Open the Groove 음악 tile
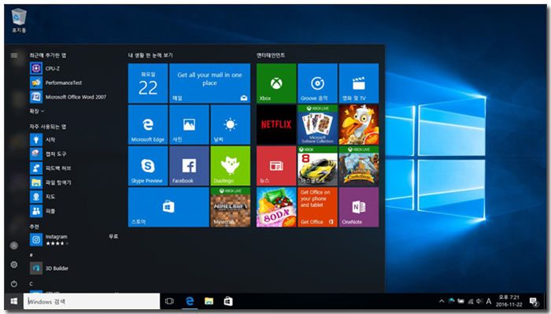The height and width of the screenshot is (314, 551). tap(318, 83)
